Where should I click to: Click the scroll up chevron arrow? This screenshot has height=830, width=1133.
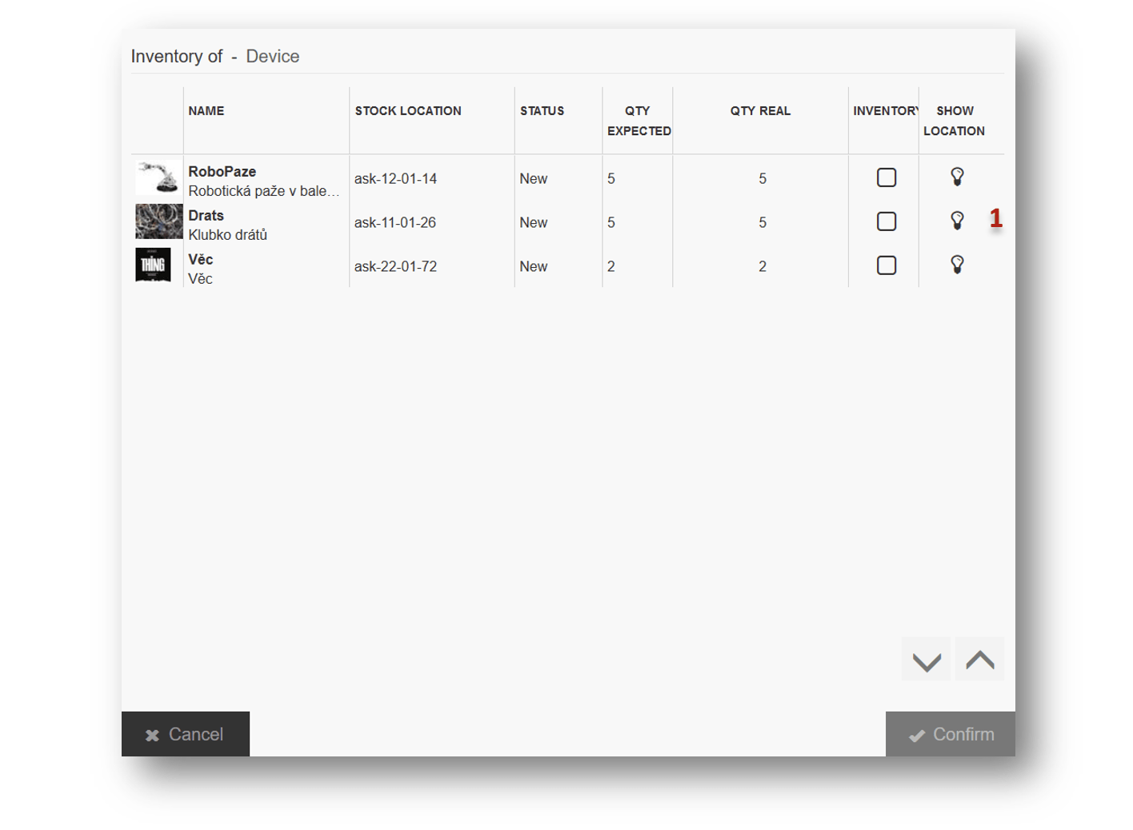pos(979,660)
